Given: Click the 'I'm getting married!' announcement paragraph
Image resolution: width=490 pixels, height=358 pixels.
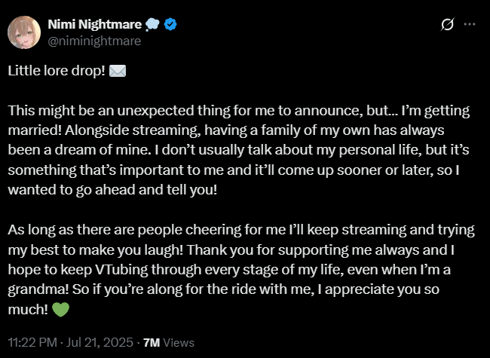Looking at the screenshot, I should click(239, 150).
